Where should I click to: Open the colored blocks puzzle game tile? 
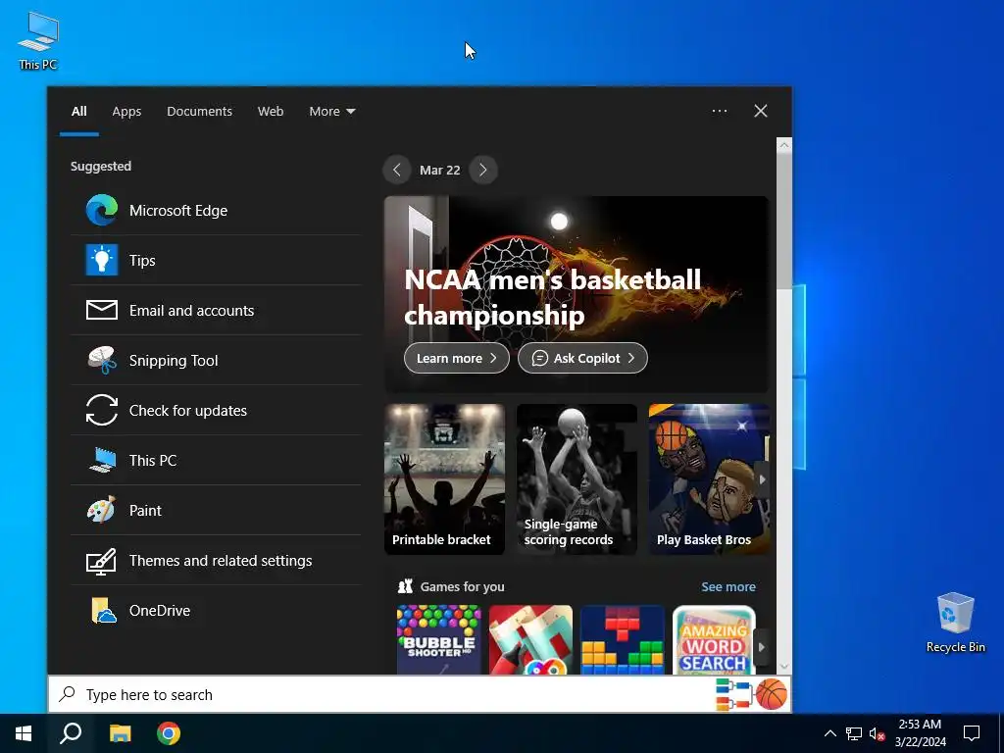click(x=623, y=639)
